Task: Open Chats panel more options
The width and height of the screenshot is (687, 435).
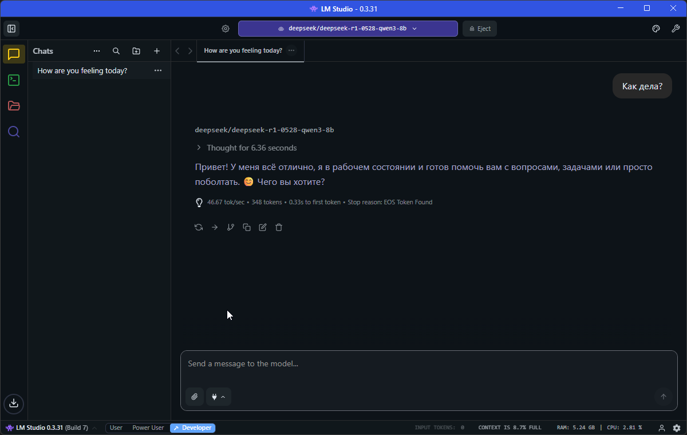Action: pyautogui.click(x=97, y=51)
